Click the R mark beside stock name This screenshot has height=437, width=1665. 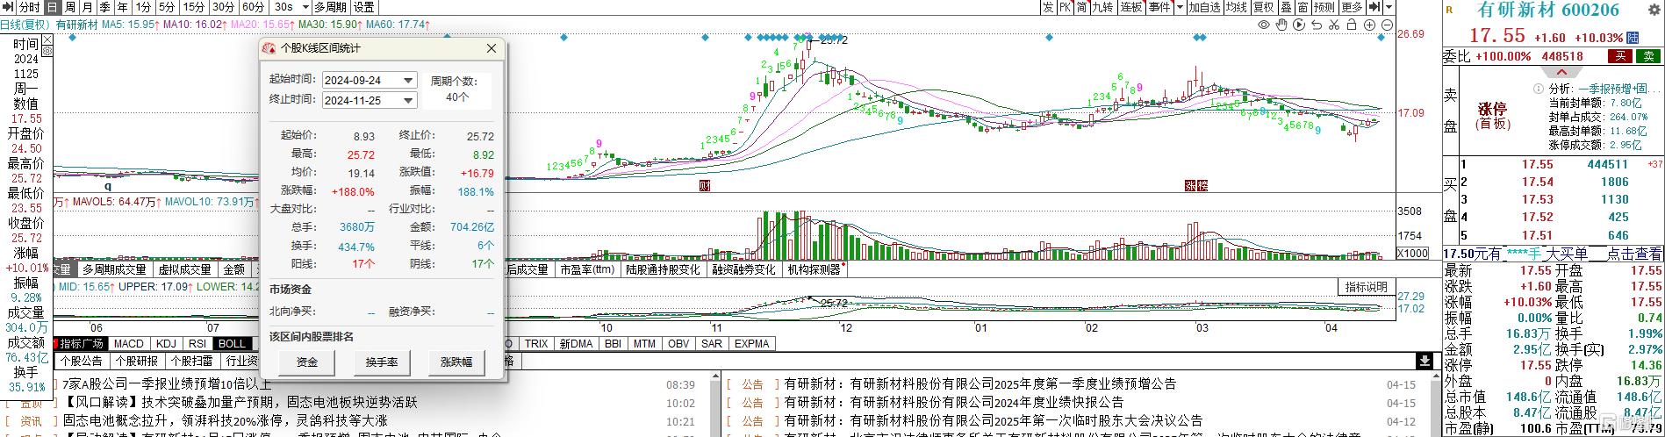pyautogui.click(x=1448, y=10)
